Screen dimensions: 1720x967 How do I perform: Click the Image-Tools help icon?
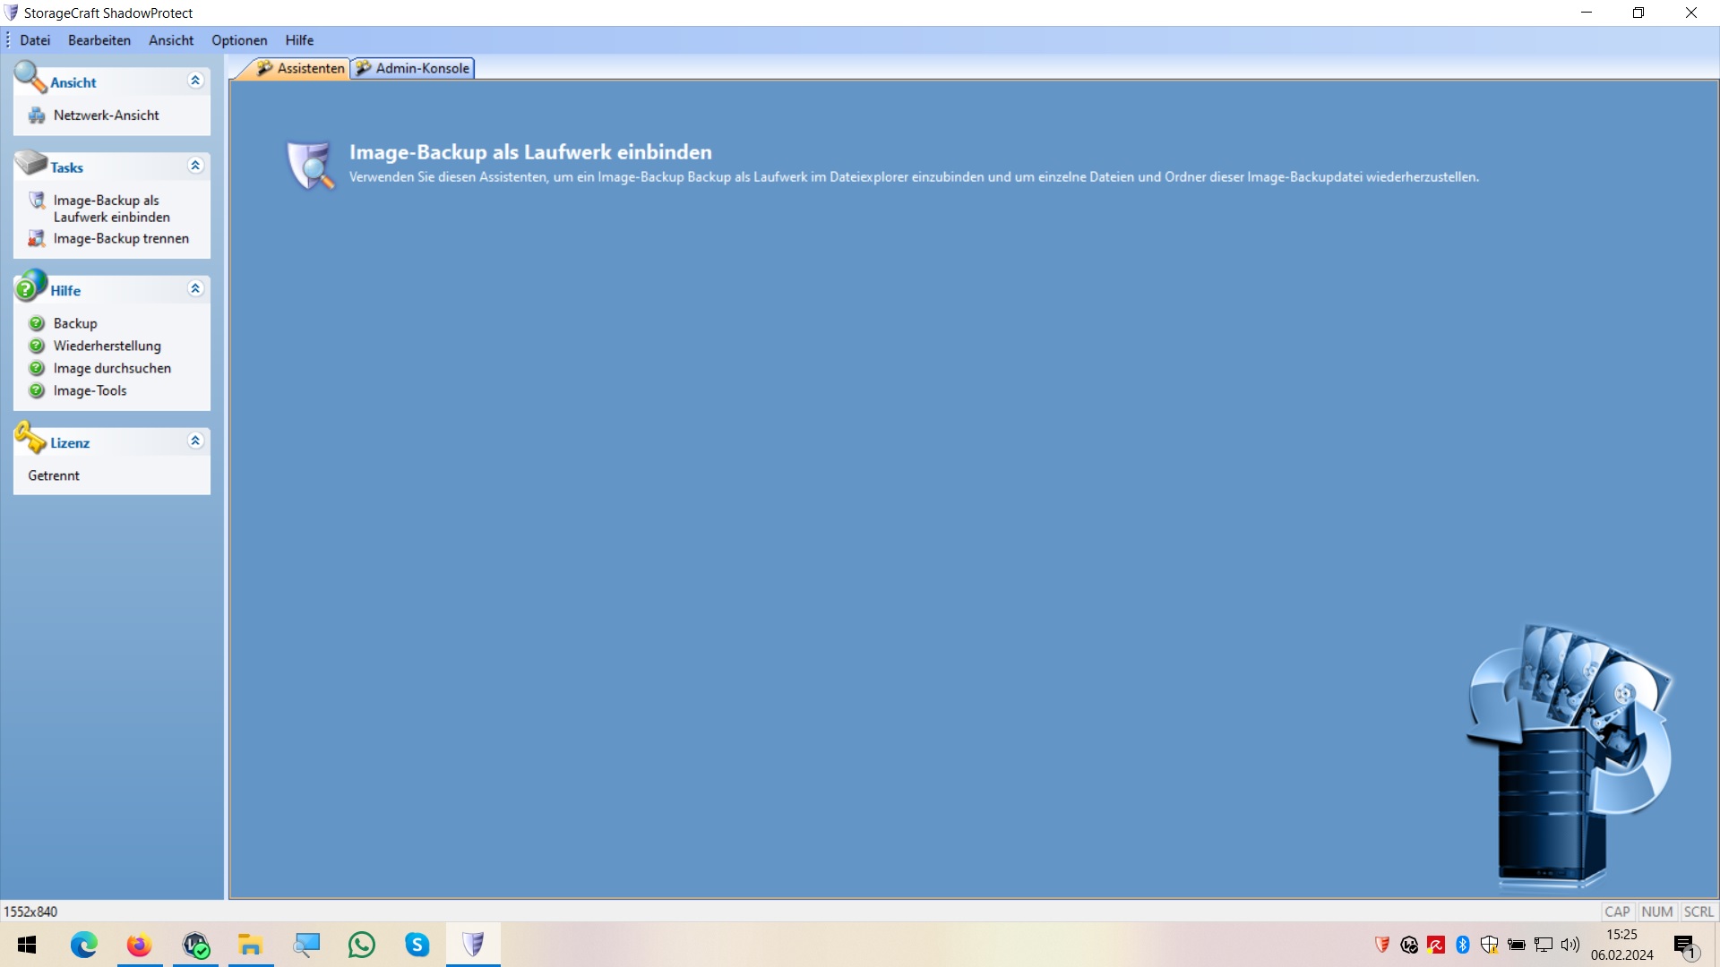click(x=37, y=391)
